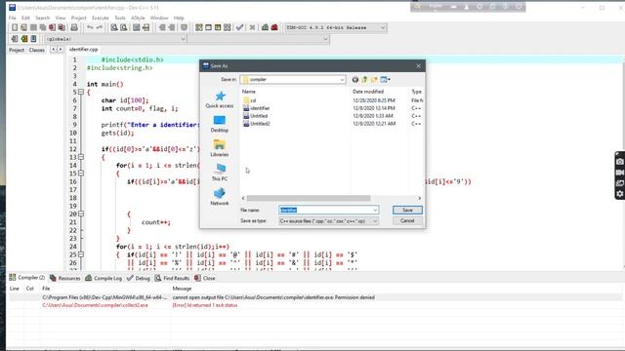Collapse code fold box at line 20
625x351 pixels.
pos(81,214)
